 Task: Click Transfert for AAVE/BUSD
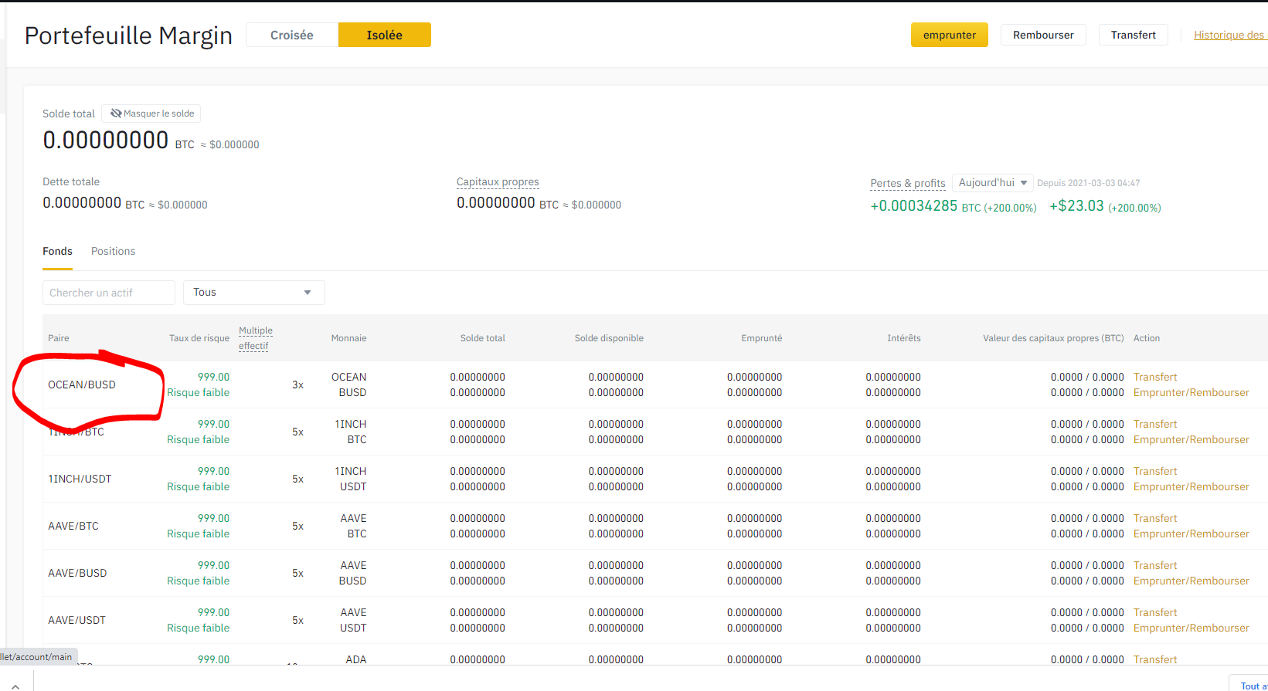click(1155, 565)
